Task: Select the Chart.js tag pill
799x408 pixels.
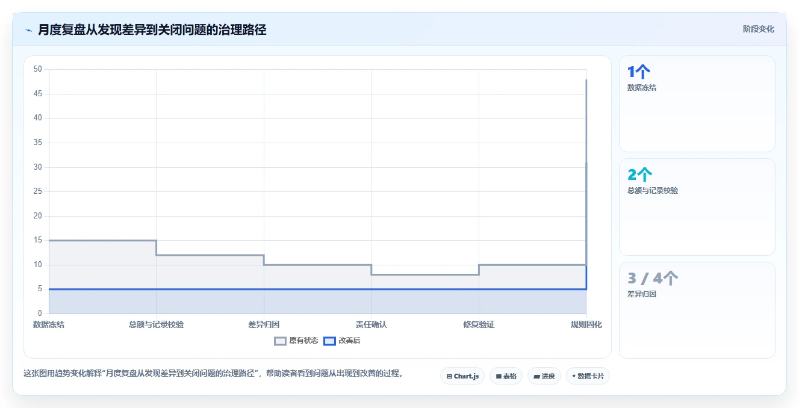Action: click(462, 376)
